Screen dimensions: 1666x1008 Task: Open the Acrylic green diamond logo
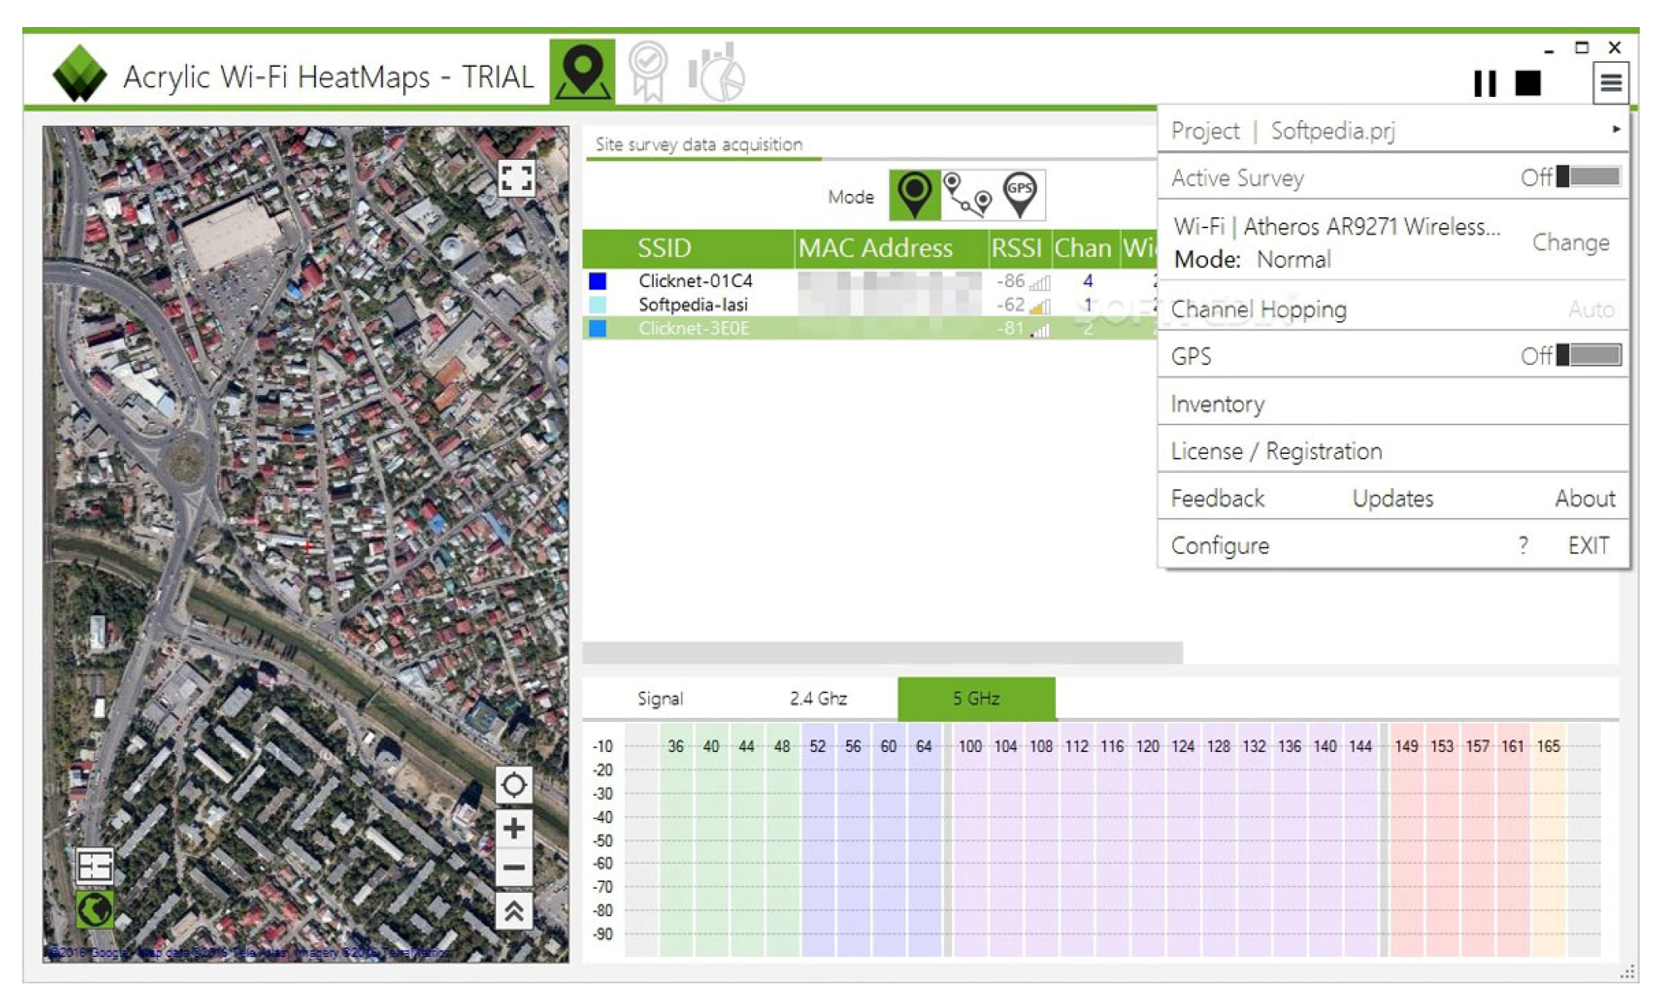pos(79,74)
